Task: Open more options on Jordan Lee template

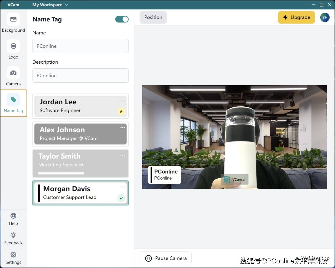Action: coord(122,100)
